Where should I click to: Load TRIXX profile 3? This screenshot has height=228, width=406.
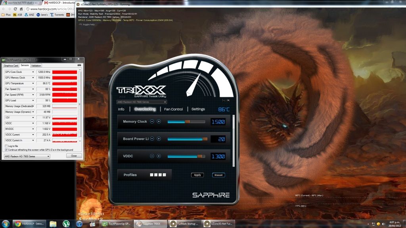[160, 175]
